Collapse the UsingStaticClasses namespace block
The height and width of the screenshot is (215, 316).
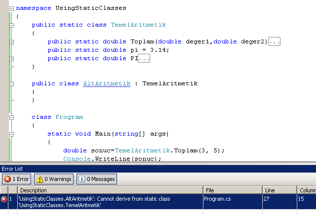click(12, 8)
